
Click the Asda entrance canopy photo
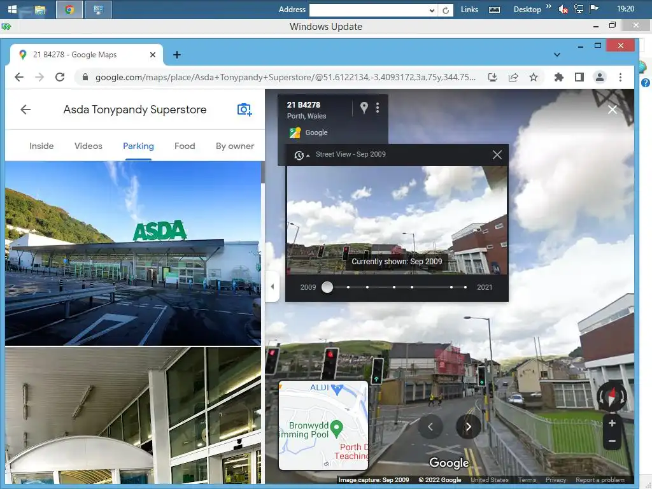pos(133,416)
